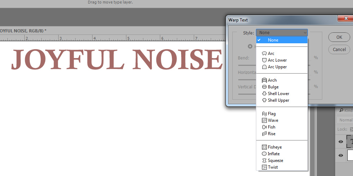Confirm warp with the OK button

tap(339, 37)
